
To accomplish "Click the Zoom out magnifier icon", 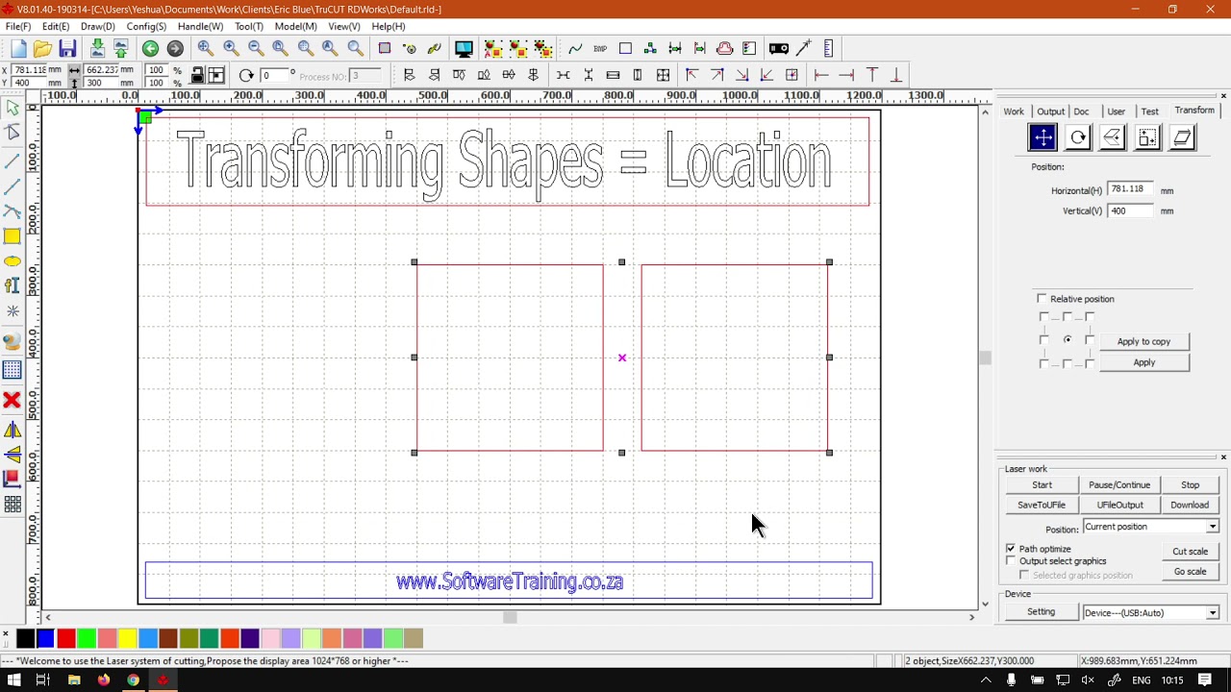I will (256, 49).
